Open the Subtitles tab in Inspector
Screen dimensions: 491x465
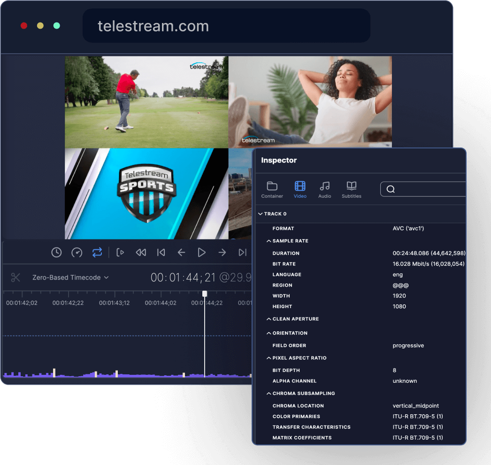351,190
